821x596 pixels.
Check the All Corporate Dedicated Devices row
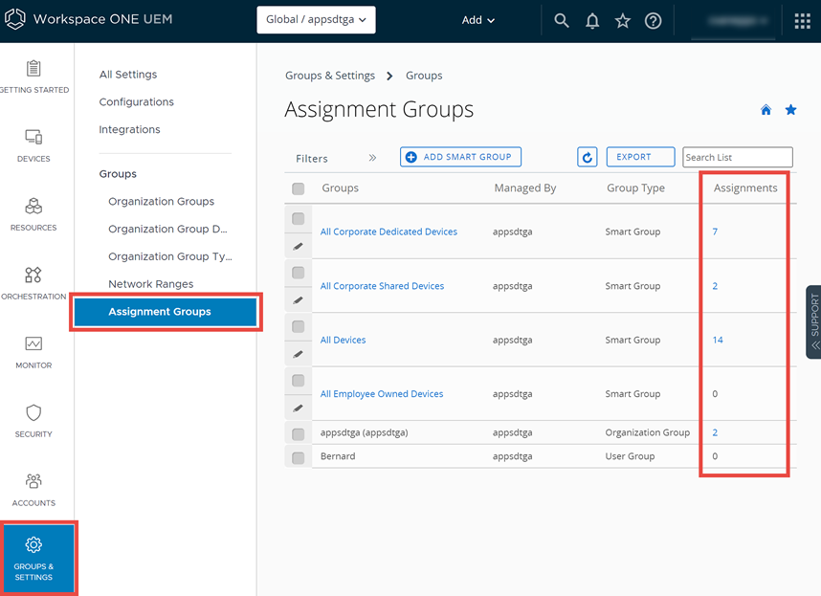pos(298,218)
